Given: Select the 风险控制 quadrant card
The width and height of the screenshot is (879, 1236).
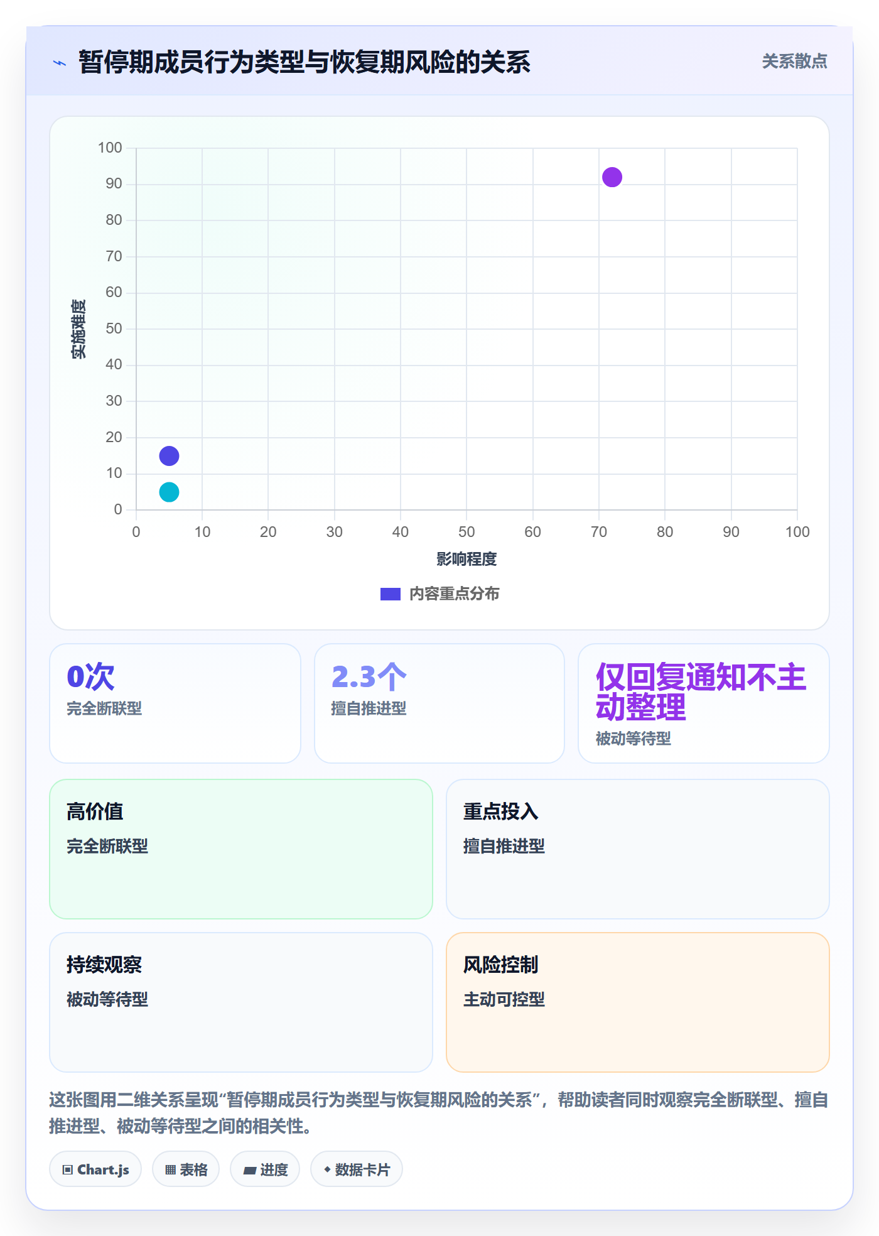Looking at the screenshot, I should [638, 1002].
